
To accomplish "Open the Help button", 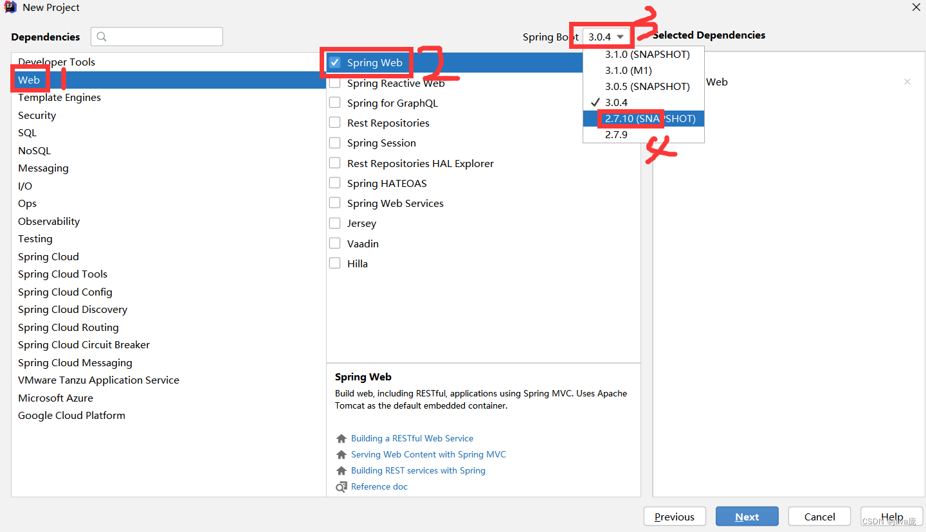I will [x=892, y=517].
